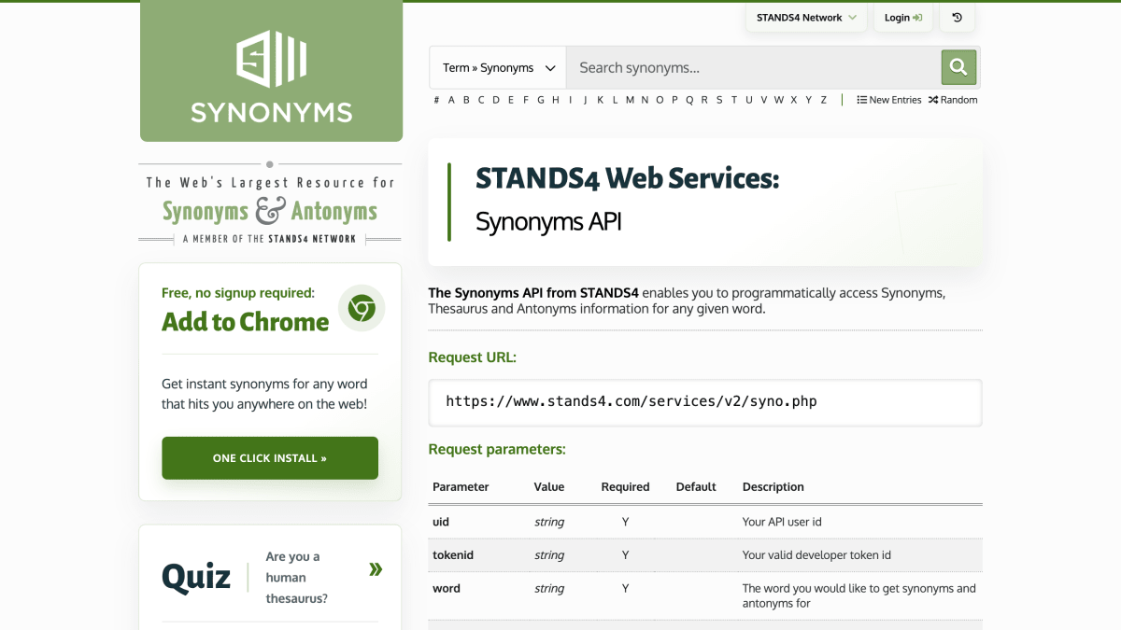Open search history clock icon
This screenshot has height=630, width=1121.
[958, 18]
